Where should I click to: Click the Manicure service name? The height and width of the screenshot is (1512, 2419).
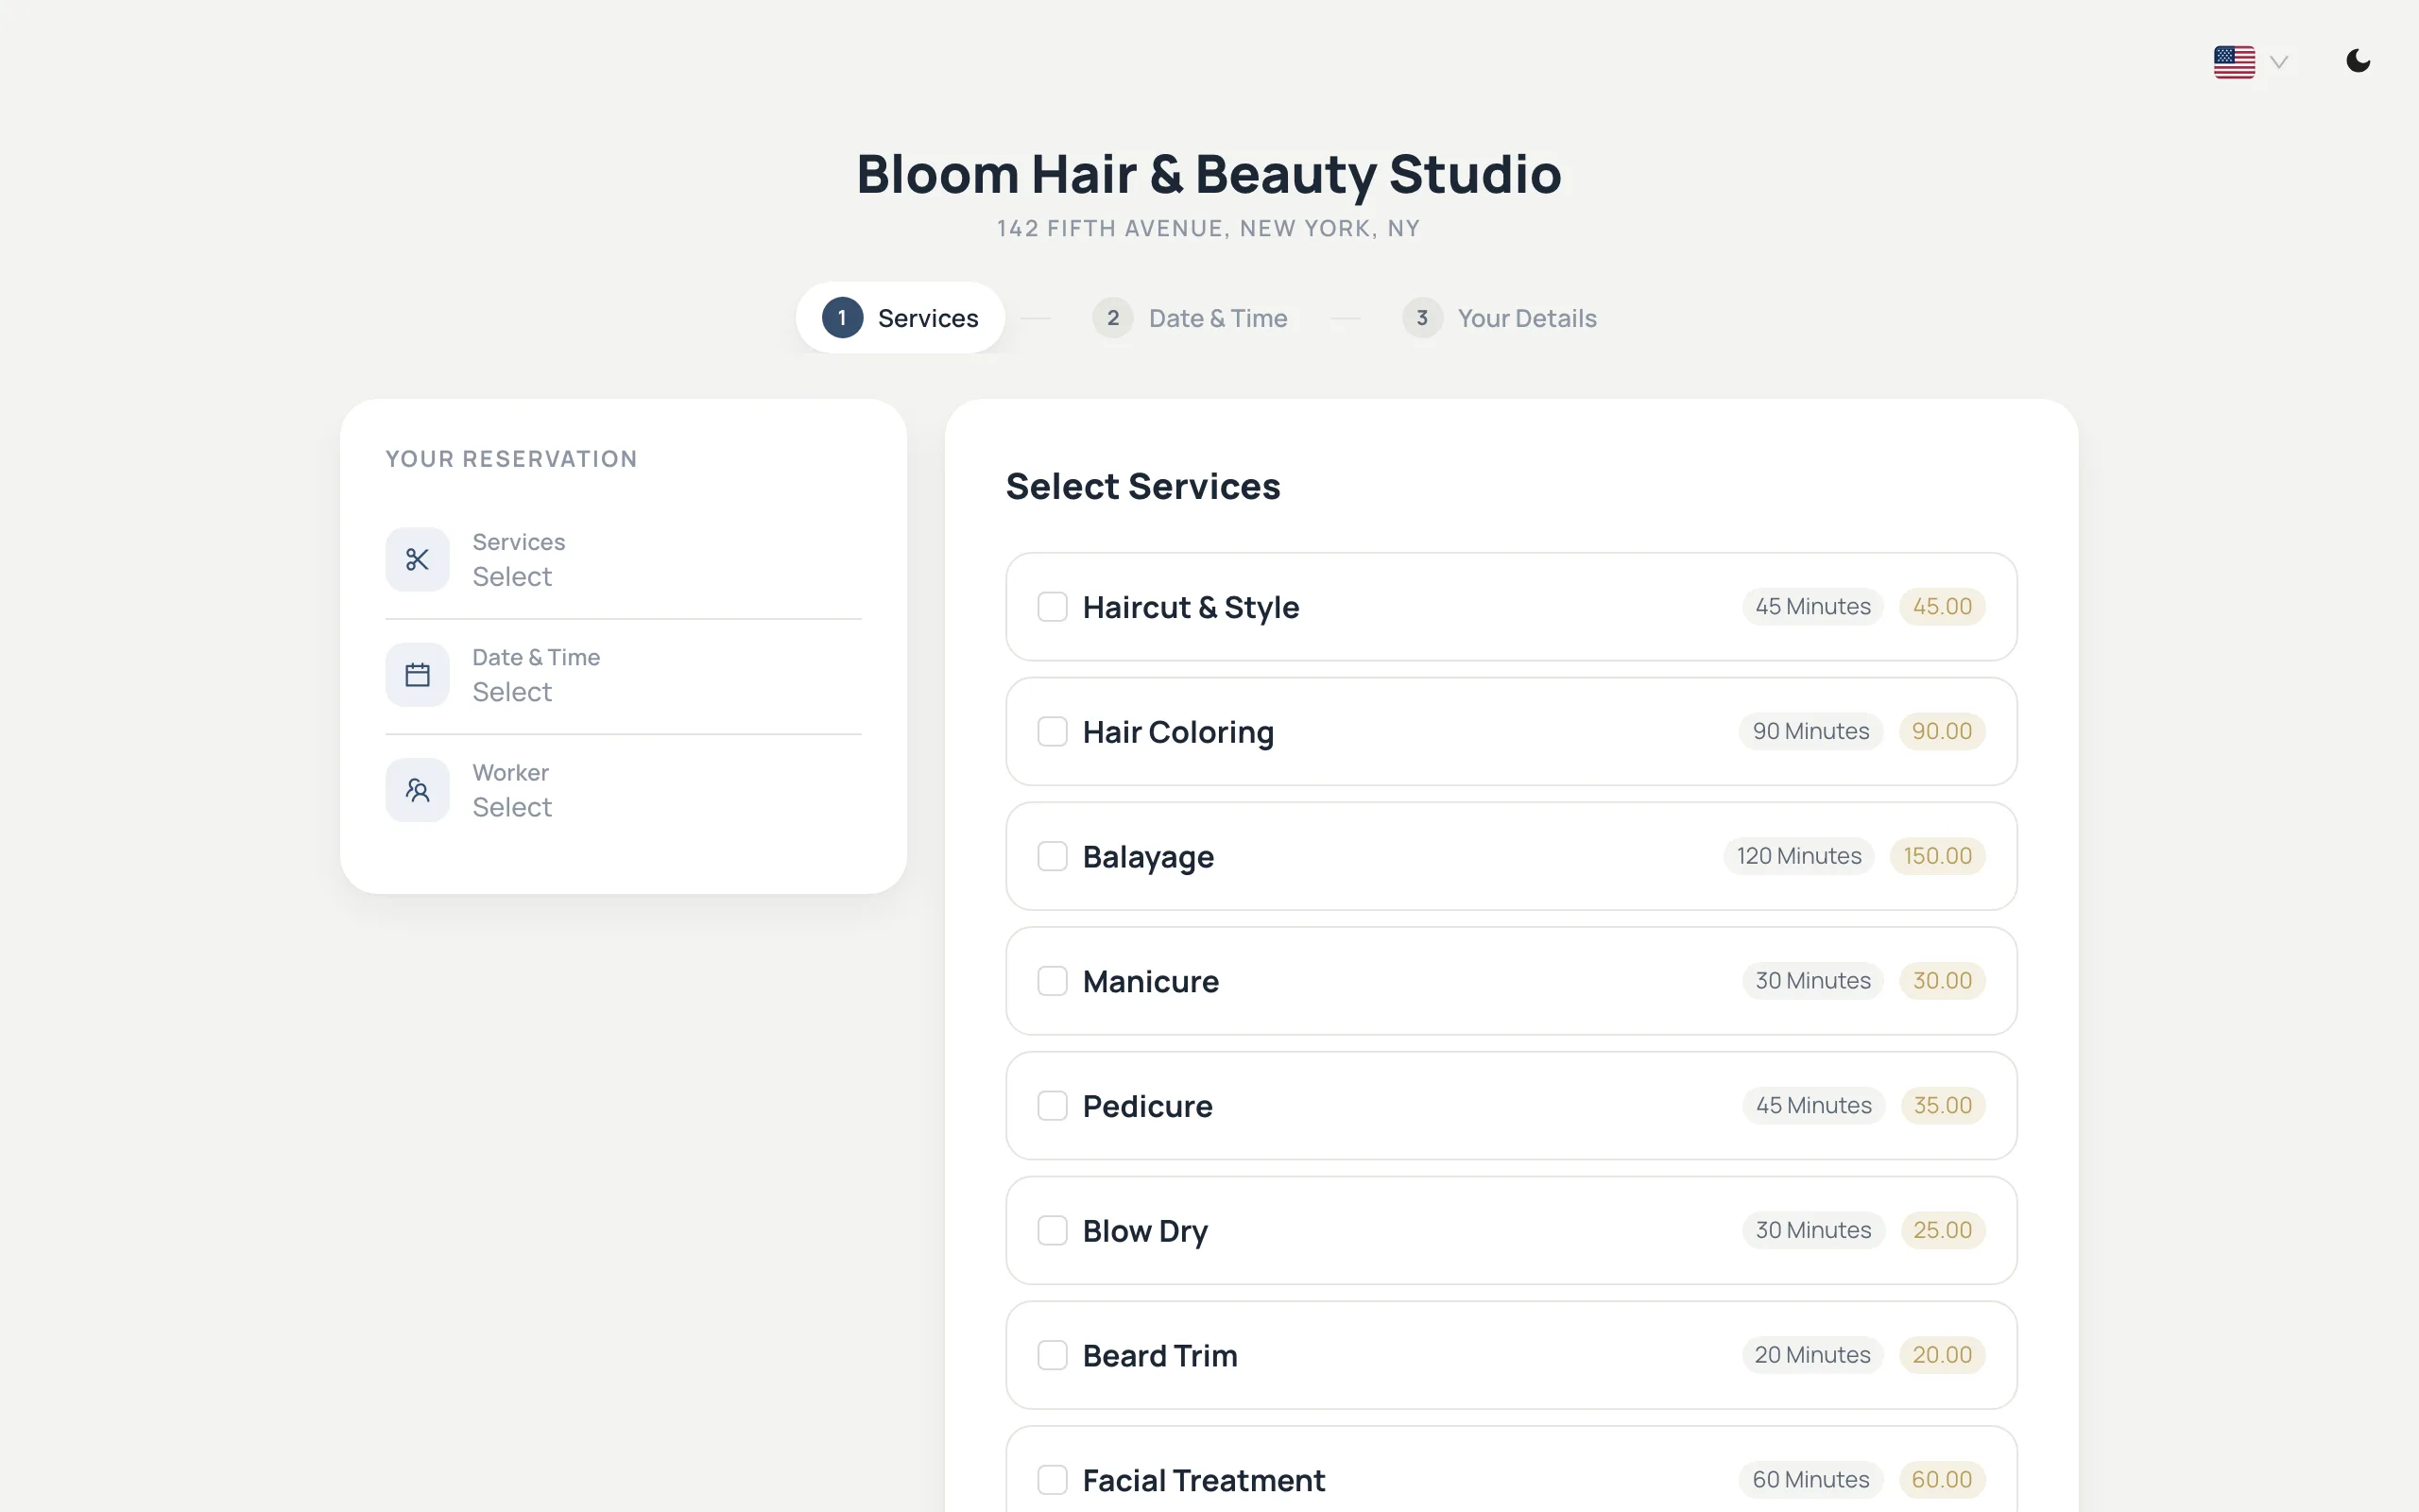1151,981
